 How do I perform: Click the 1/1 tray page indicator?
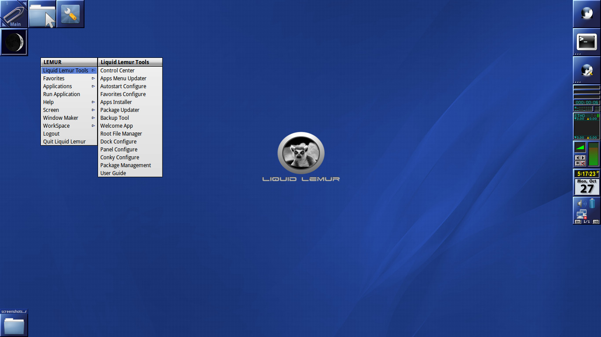[x=586, y=222]
